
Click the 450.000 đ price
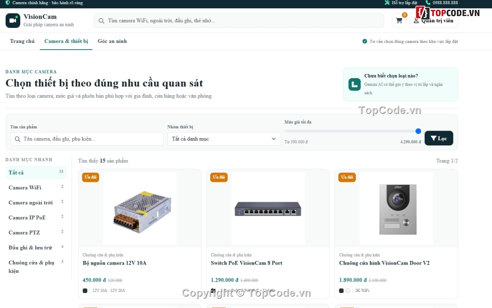coord(94,280)
